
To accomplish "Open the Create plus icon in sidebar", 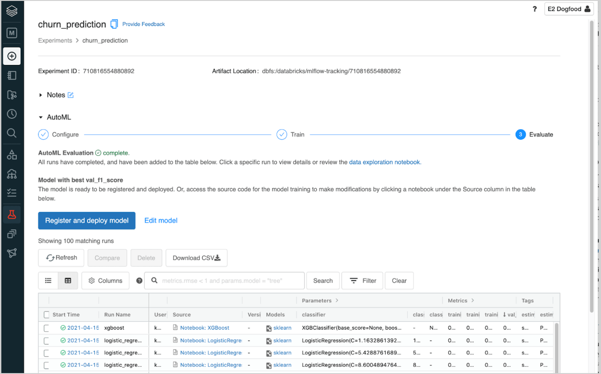I will [x=12, y=56].
